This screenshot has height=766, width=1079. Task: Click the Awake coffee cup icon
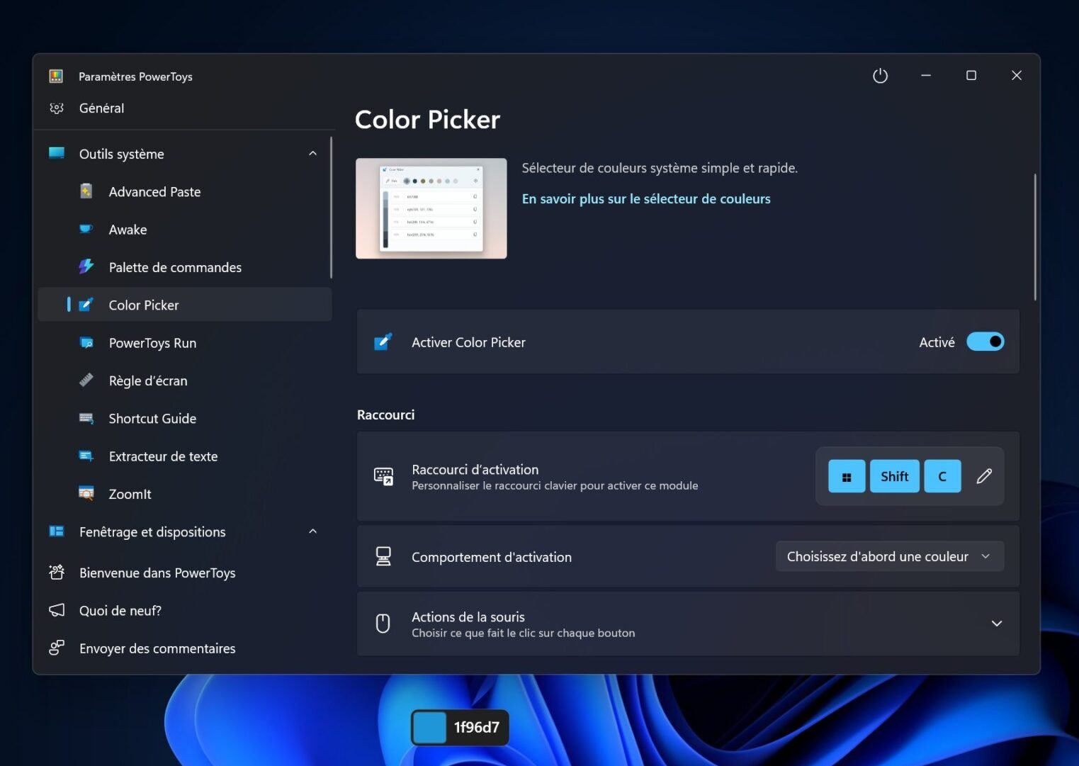86,229
